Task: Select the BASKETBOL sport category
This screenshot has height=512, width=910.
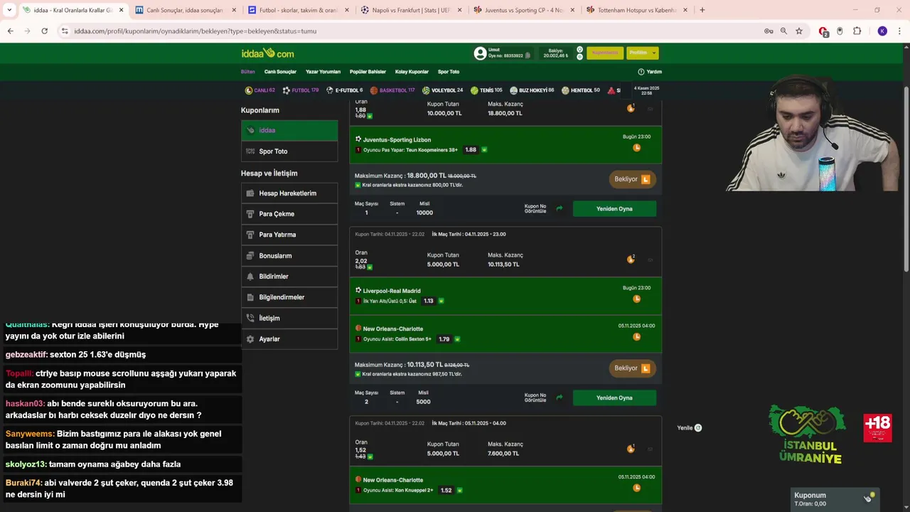Action: tap(392, 90)
